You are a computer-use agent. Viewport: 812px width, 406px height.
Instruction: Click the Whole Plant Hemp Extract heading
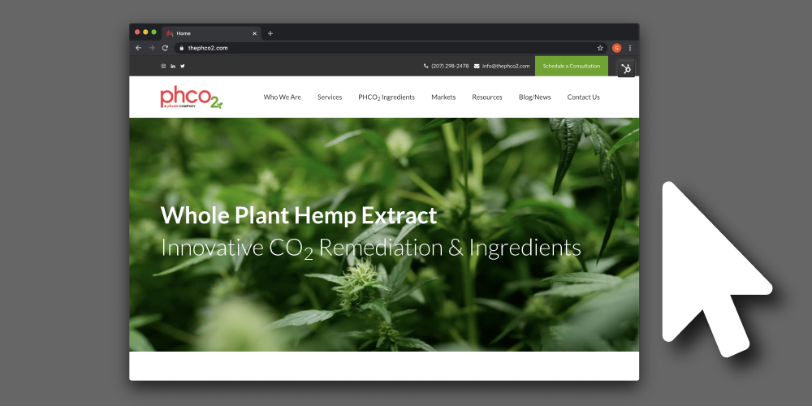(x=299, y=215)
